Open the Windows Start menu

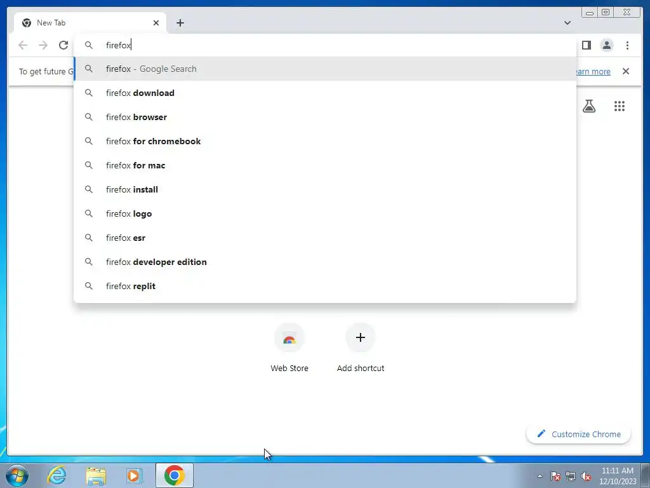tap(17, 475)
